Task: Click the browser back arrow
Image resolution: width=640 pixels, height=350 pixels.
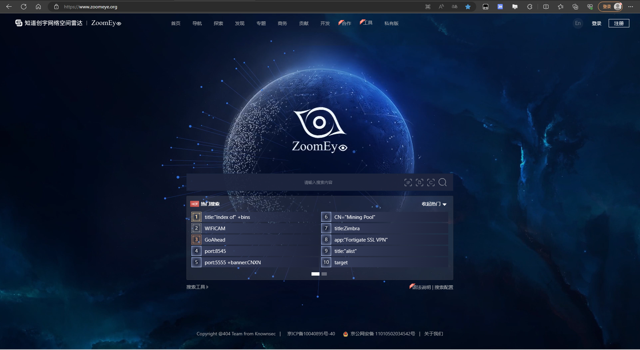Action: [9, 7]
